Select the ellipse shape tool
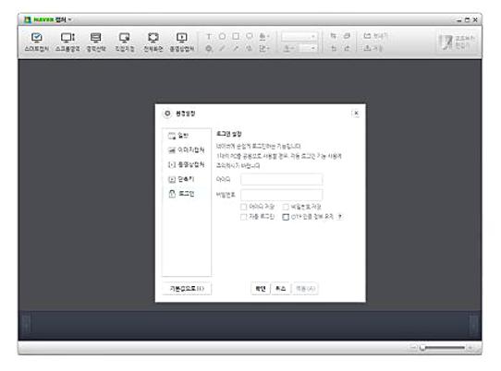The height and width of the screenshot is (371, 501). (223, 37)
